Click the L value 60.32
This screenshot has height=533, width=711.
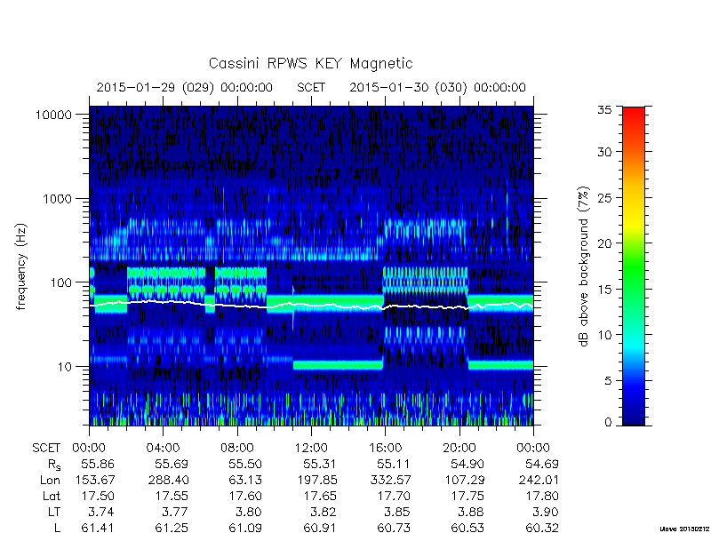pyautogui.click(x=542, y=528)
